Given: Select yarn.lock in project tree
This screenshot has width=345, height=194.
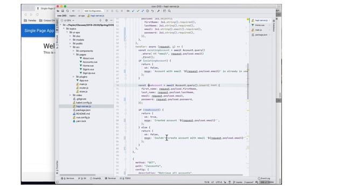Looking at the screenshot, I should [x=79, y=121].
